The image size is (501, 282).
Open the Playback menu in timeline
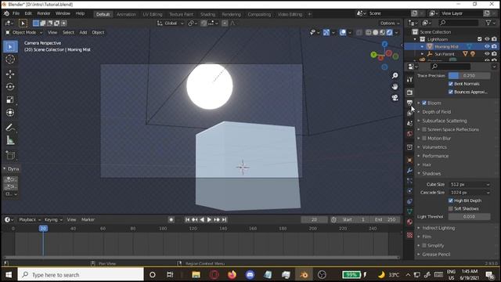pos(30,219)
